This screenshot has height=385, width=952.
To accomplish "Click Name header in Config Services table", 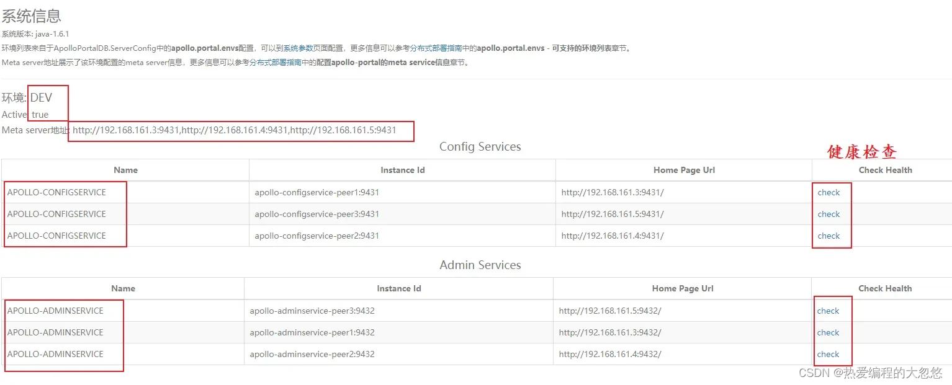I will (125, 170).
